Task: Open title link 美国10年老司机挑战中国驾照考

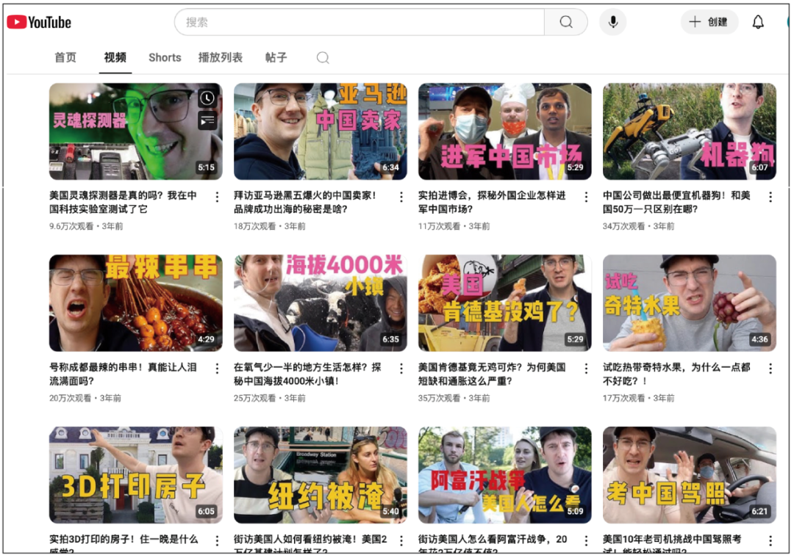Action: tap(672, 544)
